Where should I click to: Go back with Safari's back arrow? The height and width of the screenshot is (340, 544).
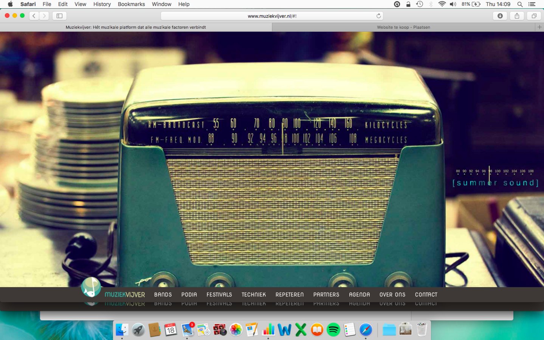point(34,16)
